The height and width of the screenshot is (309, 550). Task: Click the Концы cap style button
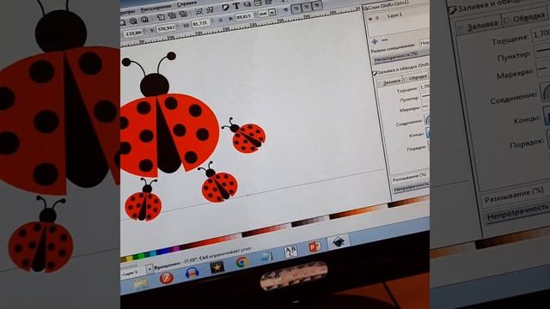click(428, 133)
